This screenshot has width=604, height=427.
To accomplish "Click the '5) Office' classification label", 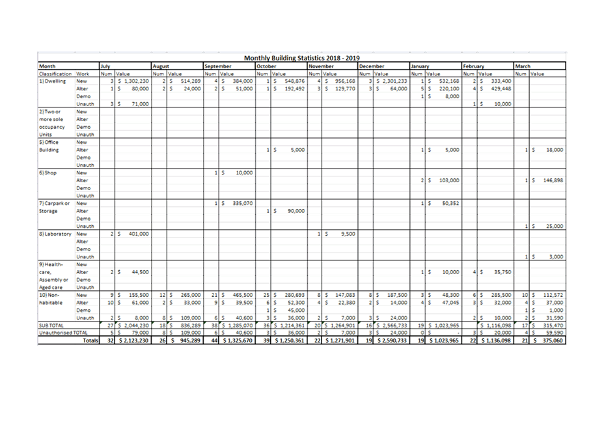I will [x=49, y=142].
